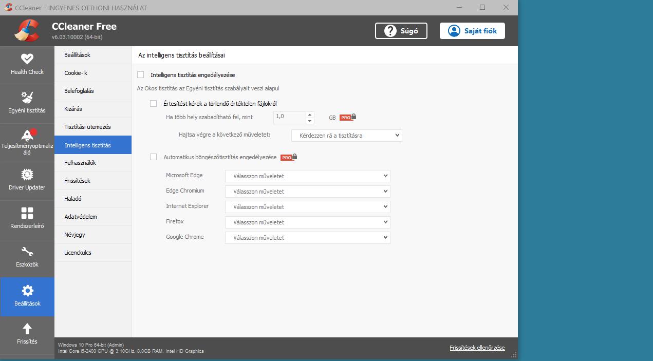Click Az intelligens tisztítás beállításai heading
The width and height of the screenshot is (653, 361).
[181, 55]
